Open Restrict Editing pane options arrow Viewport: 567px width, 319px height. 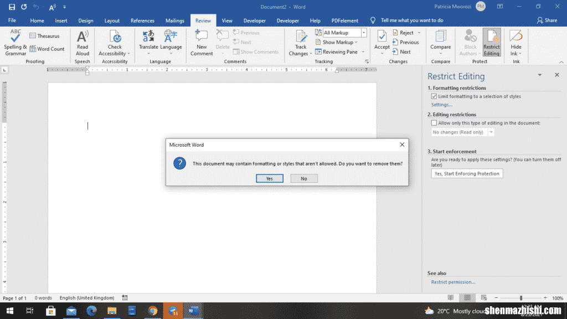(539, 75)
